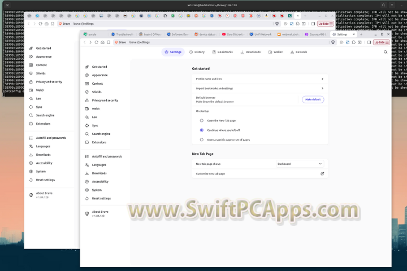Switch to Troubleshooting browser tab
407x271 pixels.
point(123,34)
